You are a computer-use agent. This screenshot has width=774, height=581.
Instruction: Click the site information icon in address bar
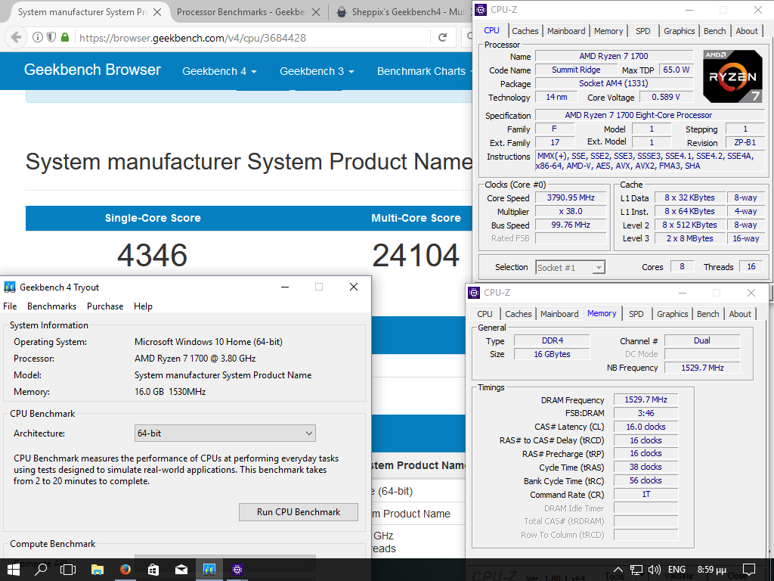click(38, 37)
